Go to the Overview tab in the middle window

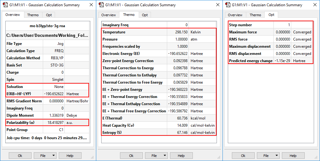[x=108, y=15]
